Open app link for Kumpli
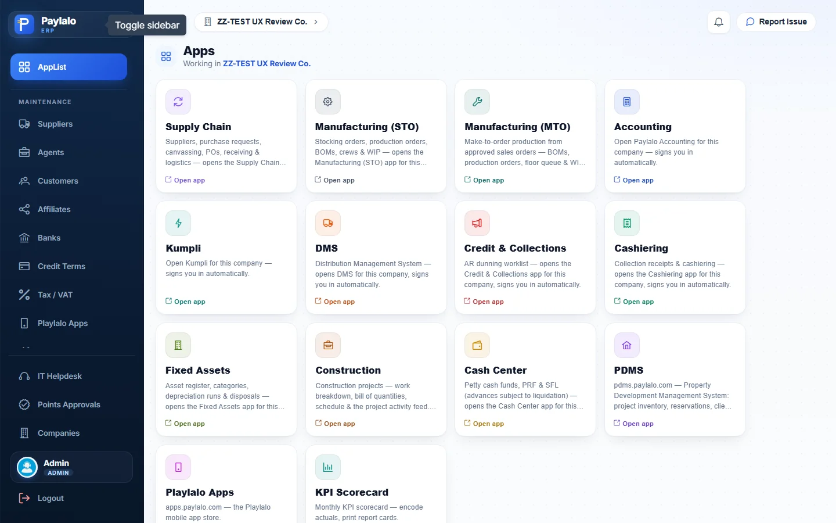 (x=185, y=302)
